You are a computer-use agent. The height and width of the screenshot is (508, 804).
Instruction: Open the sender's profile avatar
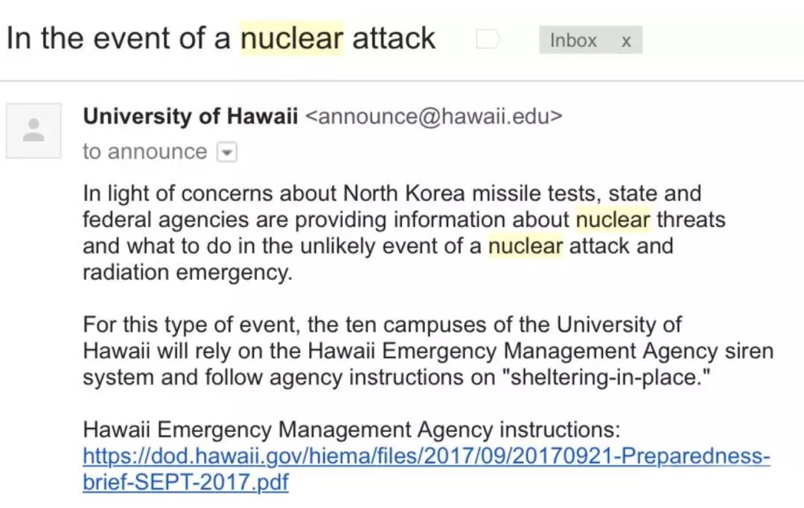[x=33, y=131]
